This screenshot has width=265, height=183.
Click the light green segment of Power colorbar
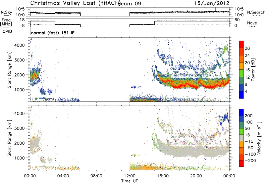241,73
